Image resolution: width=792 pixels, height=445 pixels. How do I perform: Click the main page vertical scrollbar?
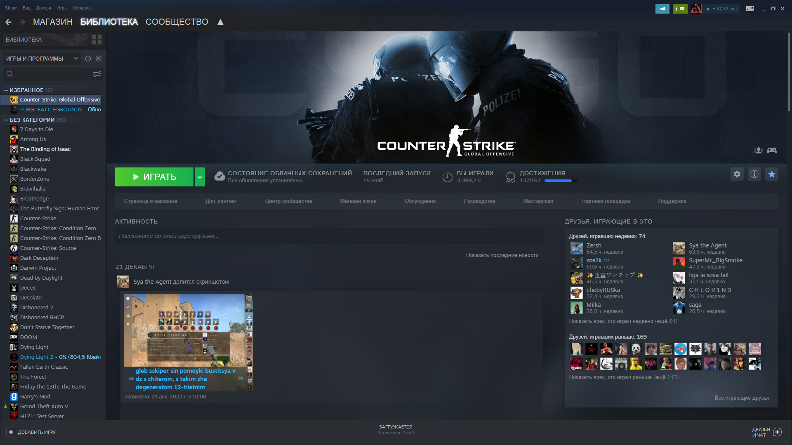click(789, 71)
